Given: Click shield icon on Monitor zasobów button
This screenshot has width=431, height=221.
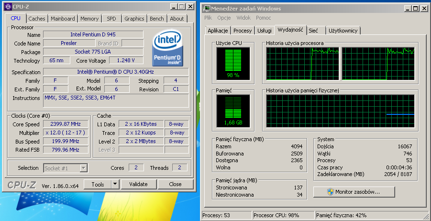Looking at the screenshot, I should point(331,192).
